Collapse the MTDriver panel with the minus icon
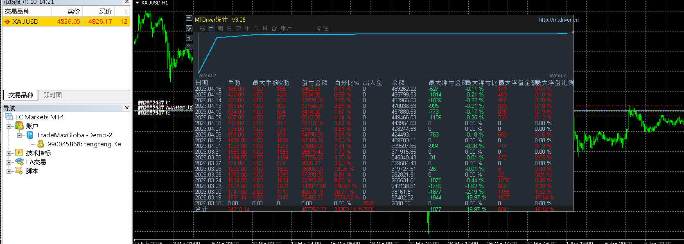684x244 pixels. click(x=189, y=18)
